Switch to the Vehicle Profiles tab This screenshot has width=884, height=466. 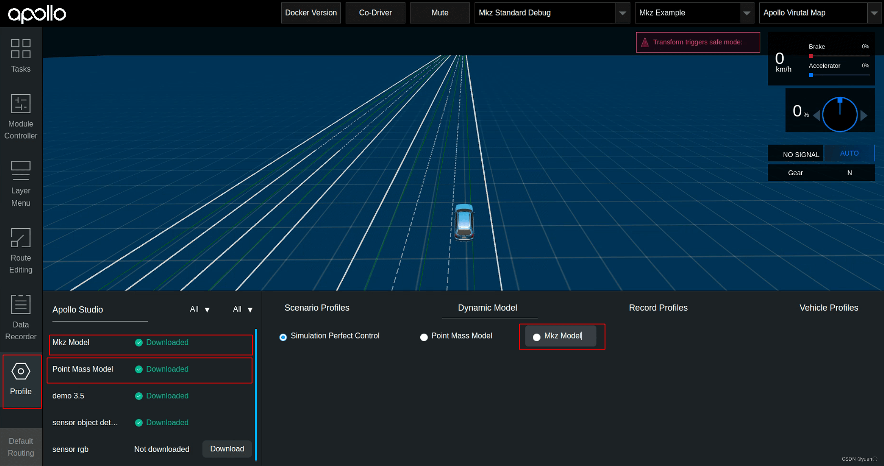[829, 308]
